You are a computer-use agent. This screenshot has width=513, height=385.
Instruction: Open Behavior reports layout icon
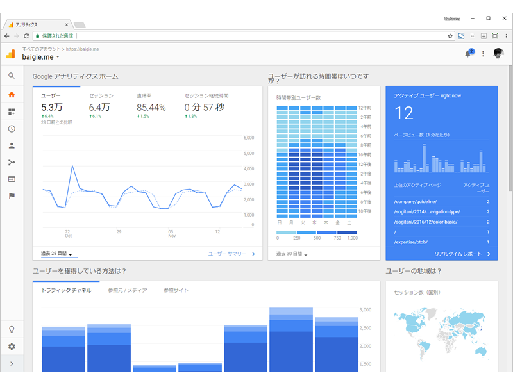pos(12,179)
